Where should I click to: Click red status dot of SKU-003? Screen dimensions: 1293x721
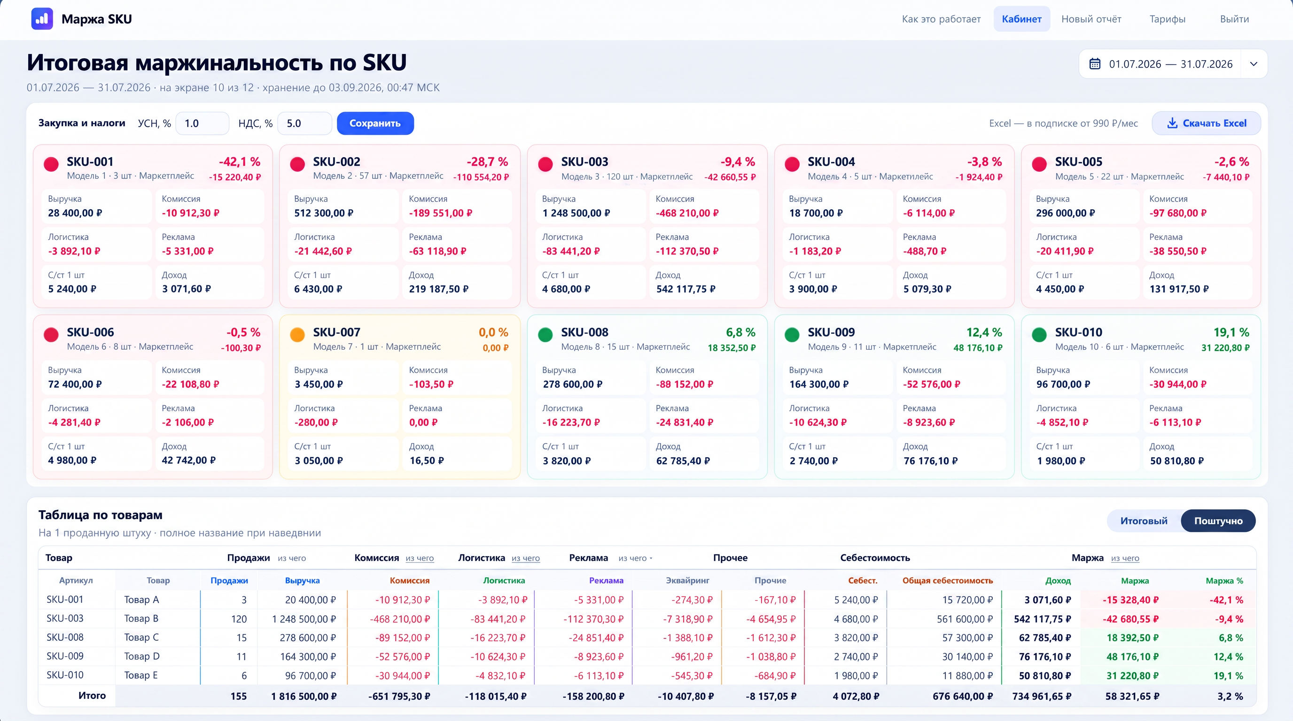pyautogui.click(x=545, y=164)
